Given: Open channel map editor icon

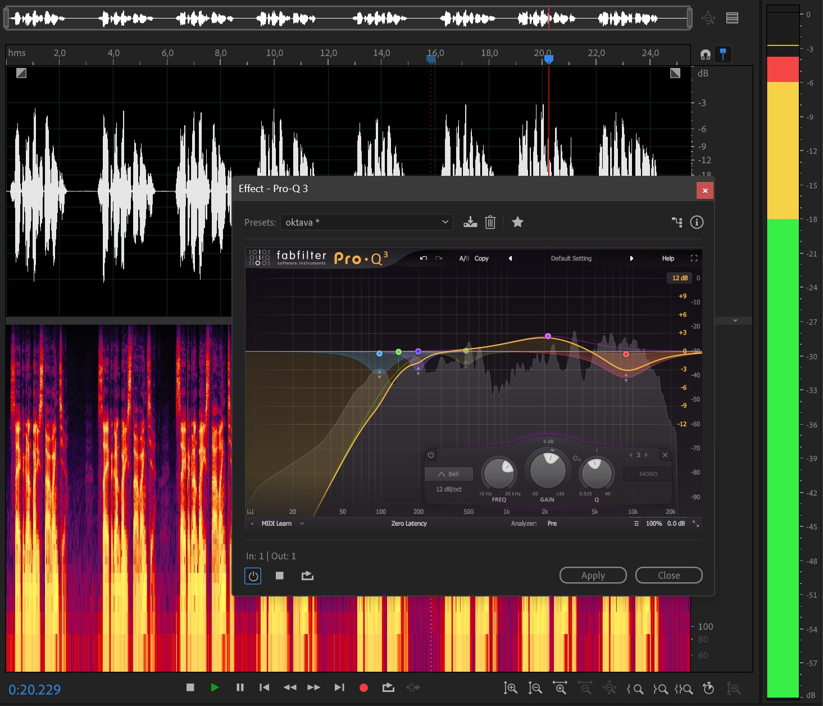Looking at the screenshot, I should coord(677,222).
